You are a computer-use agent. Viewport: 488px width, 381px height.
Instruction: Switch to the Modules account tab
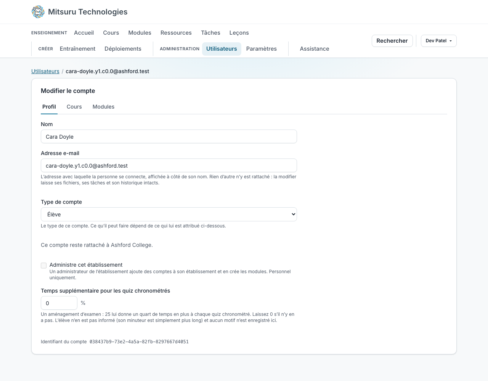[103, 107]
